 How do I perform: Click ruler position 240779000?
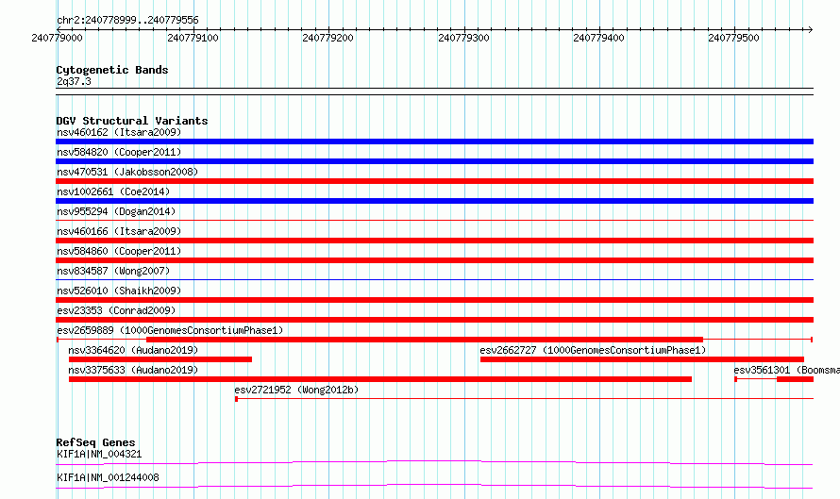click(x=57, y=38)
